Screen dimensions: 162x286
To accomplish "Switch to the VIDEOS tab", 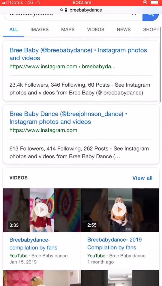I will (x=96, y=30).
